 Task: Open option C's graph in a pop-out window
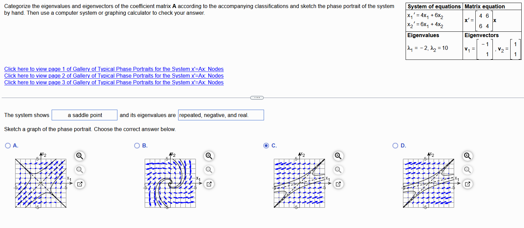338,184
